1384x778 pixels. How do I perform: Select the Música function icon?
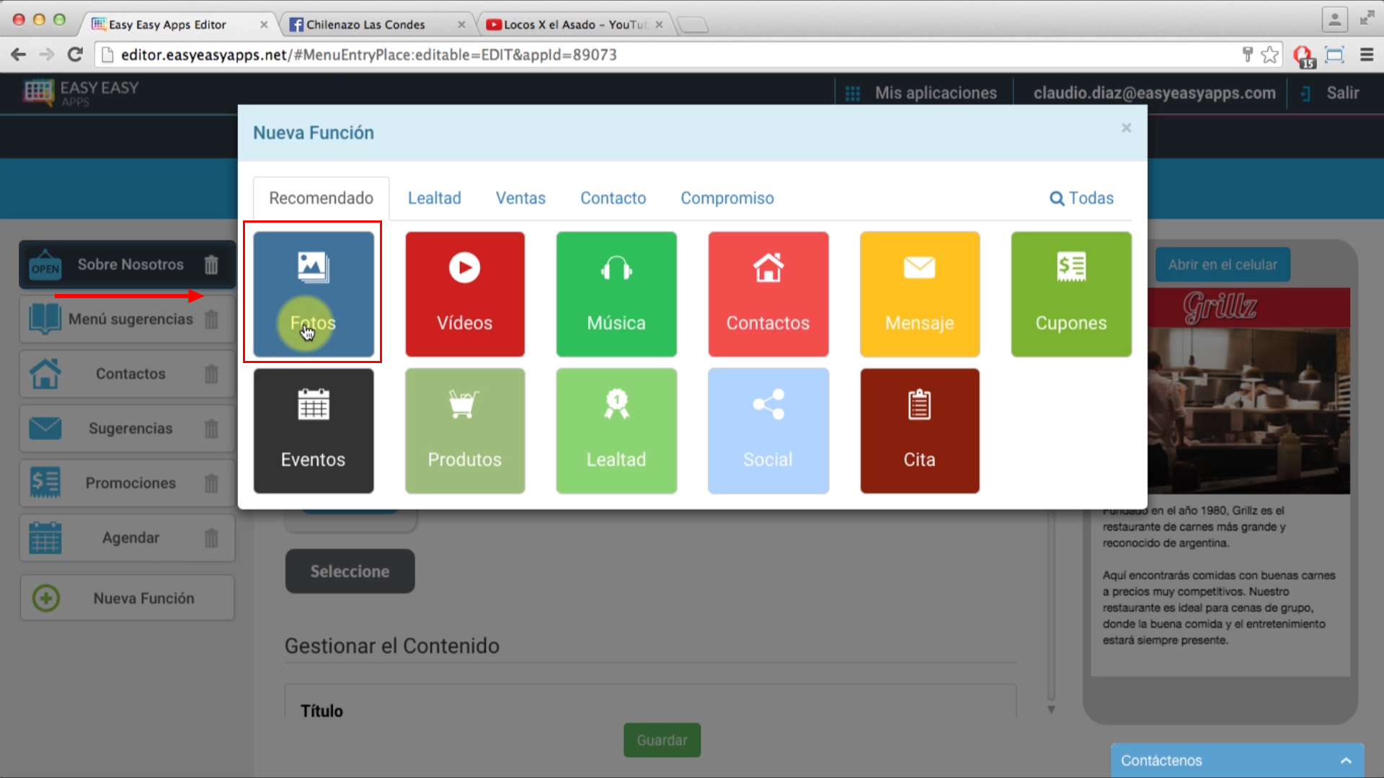point(616,293)
